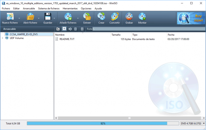Click the Añadir ficheros icon

68,17
